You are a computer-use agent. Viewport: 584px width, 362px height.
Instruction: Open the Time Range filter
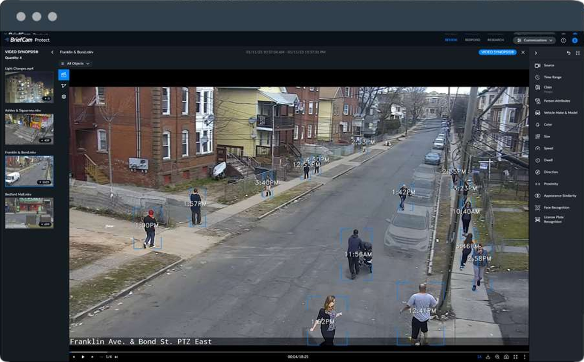pos(552,77)
